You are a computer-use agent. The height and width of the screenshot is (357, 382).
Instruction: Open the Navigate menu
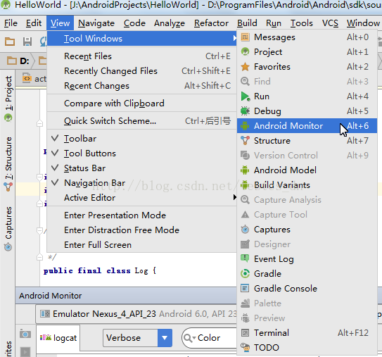[96, 23]
